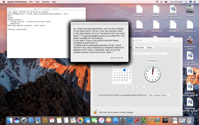Open Finder from the dock

[x=10, y=120]
